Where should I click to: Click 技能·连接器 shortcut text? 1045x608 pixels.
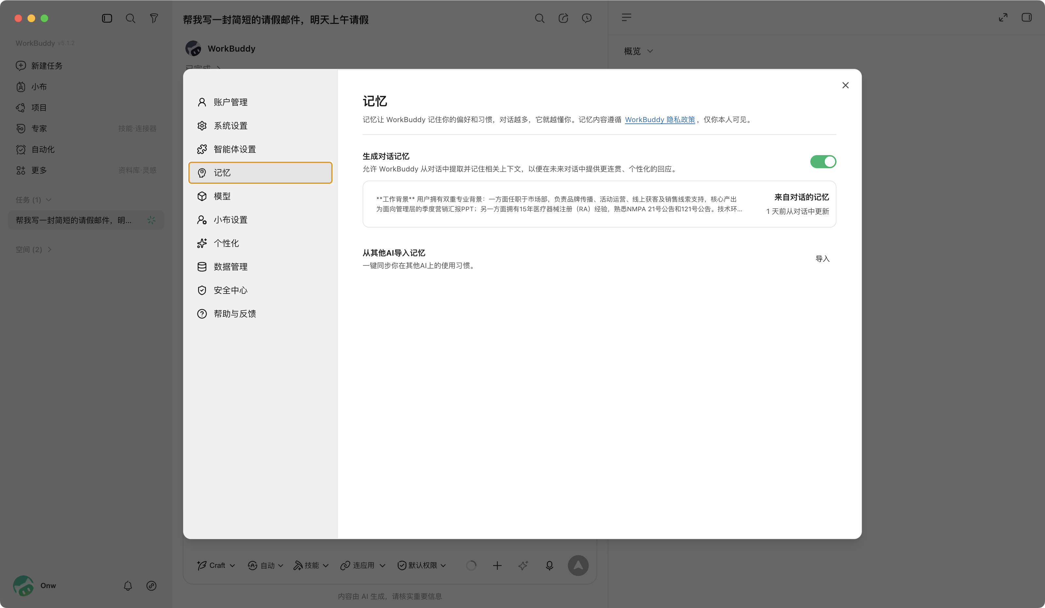point(137,128)
